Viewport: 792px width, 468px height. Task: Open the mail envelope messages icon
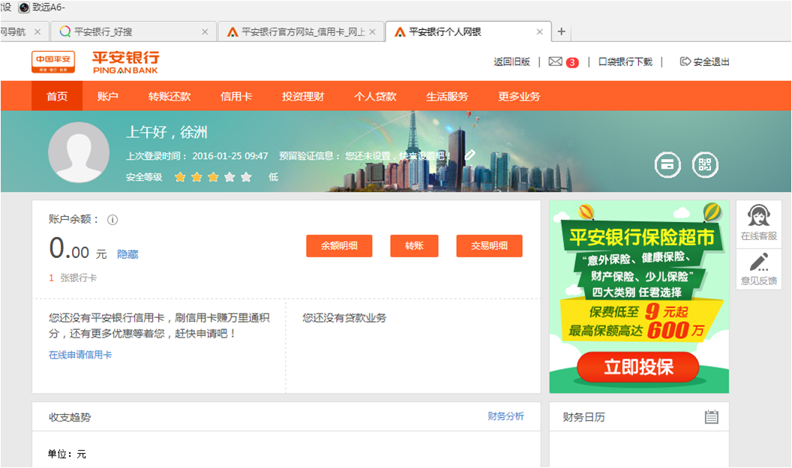(x=556, y=61)
